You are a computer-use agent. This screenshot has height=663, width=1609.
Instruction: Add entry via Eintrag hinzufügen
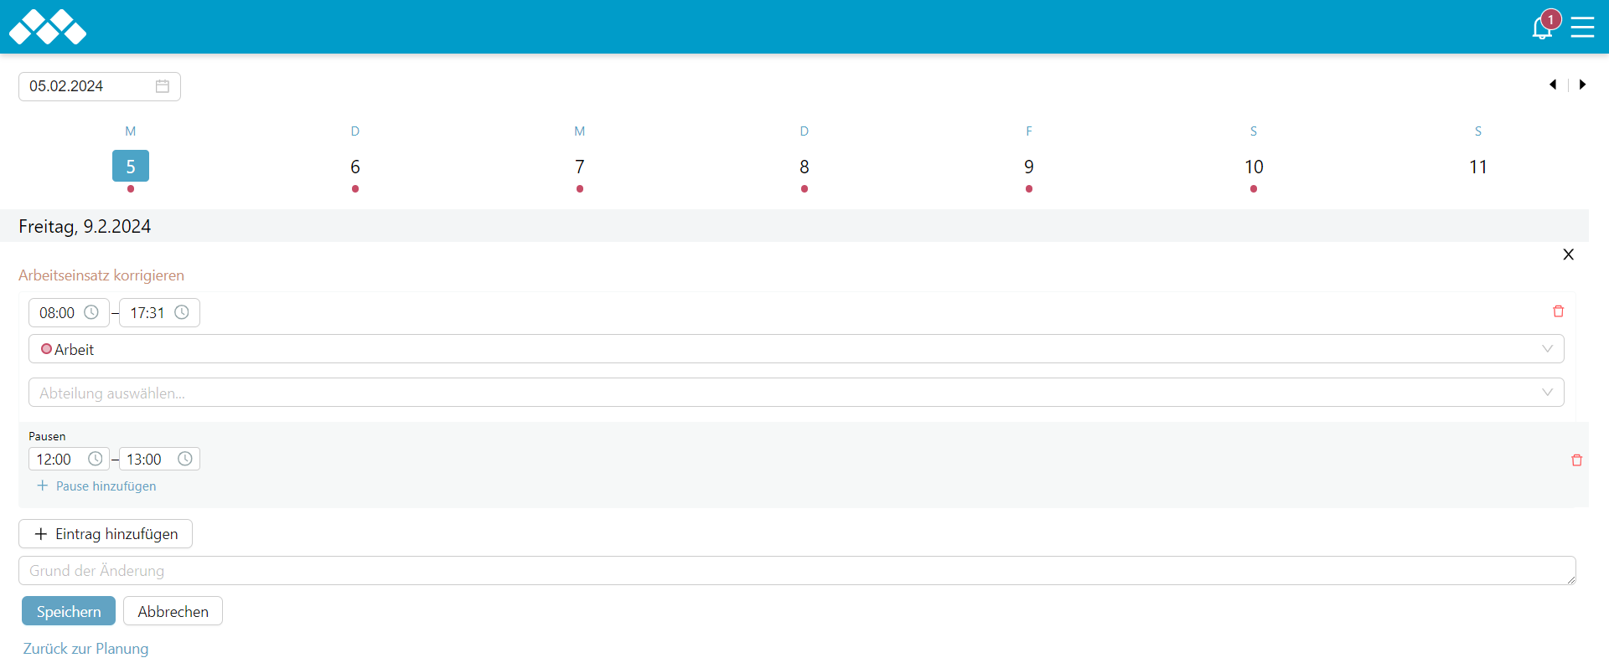[106, 534]
